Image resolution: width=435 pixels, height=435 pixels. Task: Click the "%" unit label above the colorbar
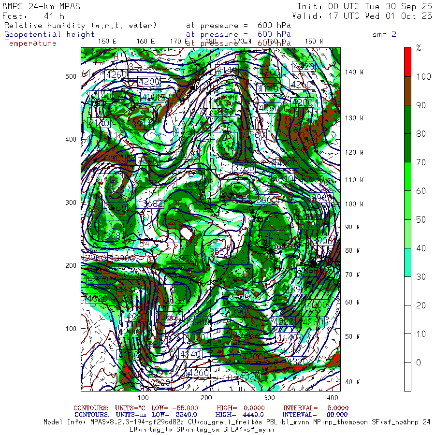(419, 48)
